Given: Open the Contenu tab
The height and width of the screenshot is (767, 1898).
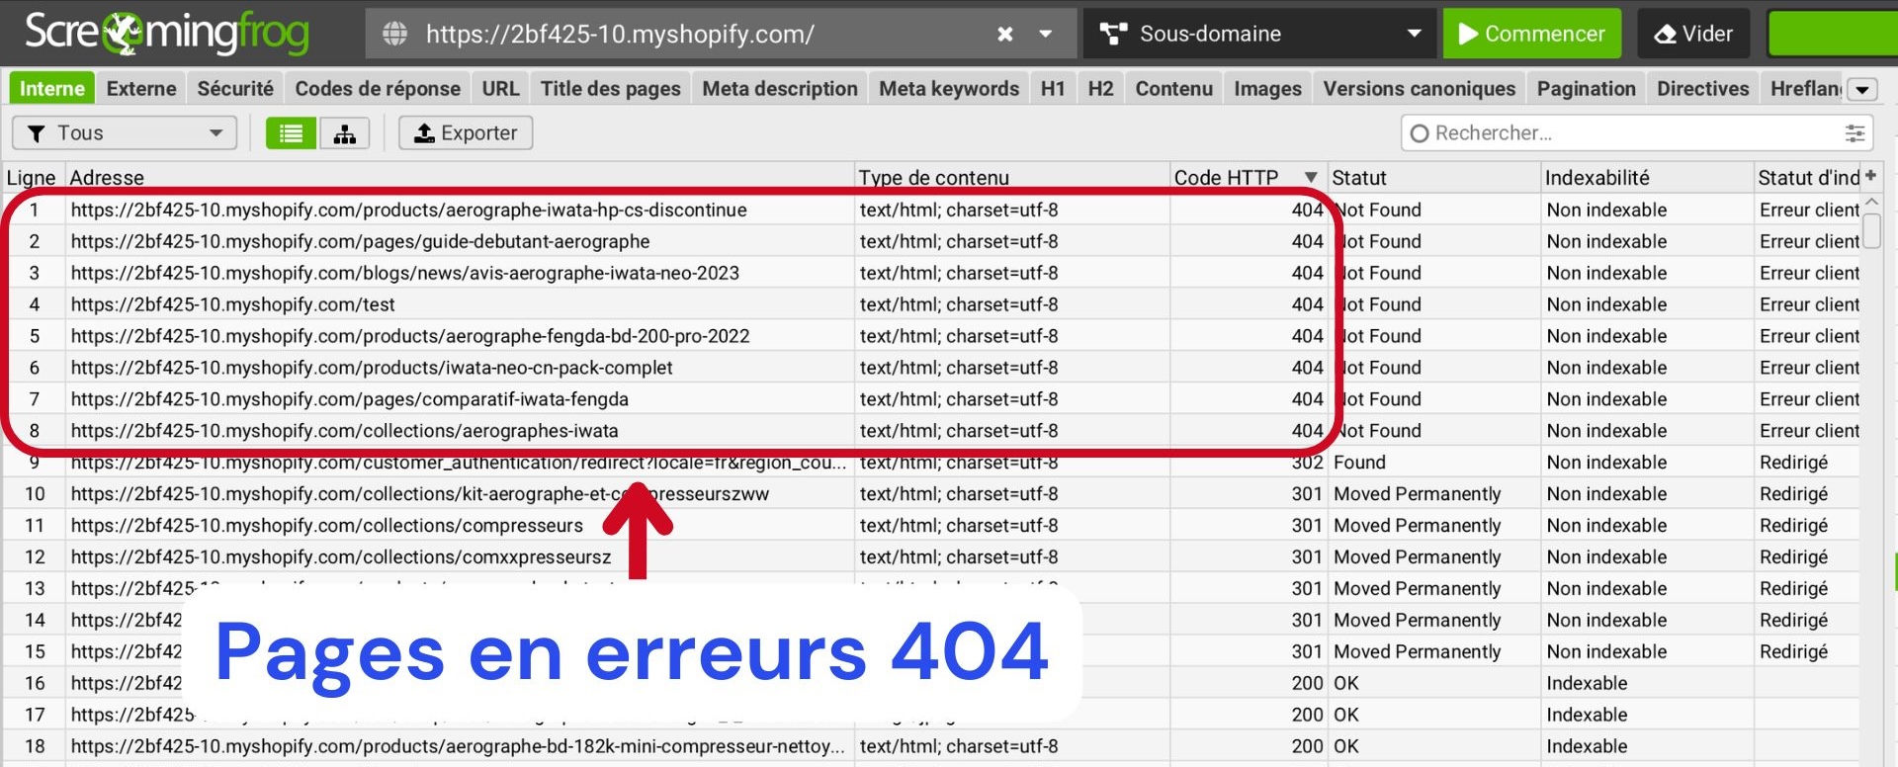Looking at the screenshot, I should click(x=1173, y=88).
